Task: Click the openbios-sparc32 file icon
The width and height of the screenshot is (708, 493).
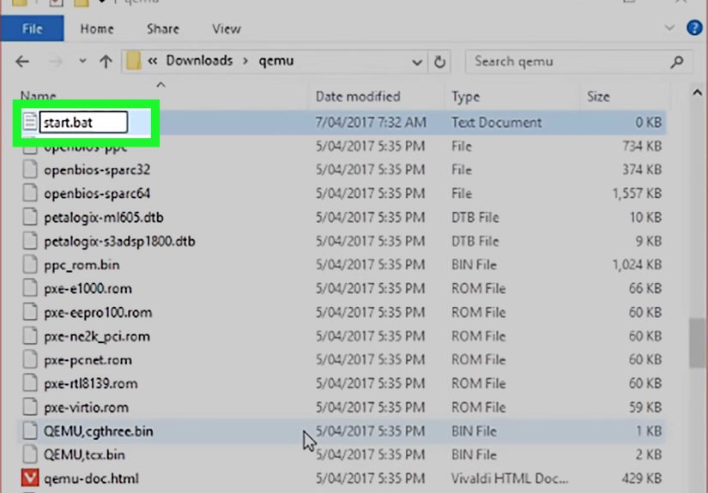Action: coord(30,170)
